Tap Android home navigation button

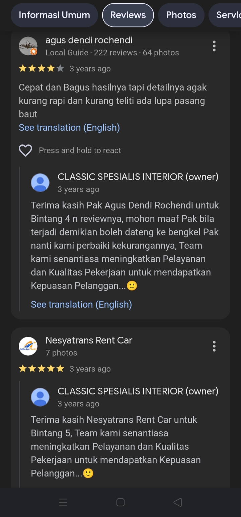pos(120,502)
